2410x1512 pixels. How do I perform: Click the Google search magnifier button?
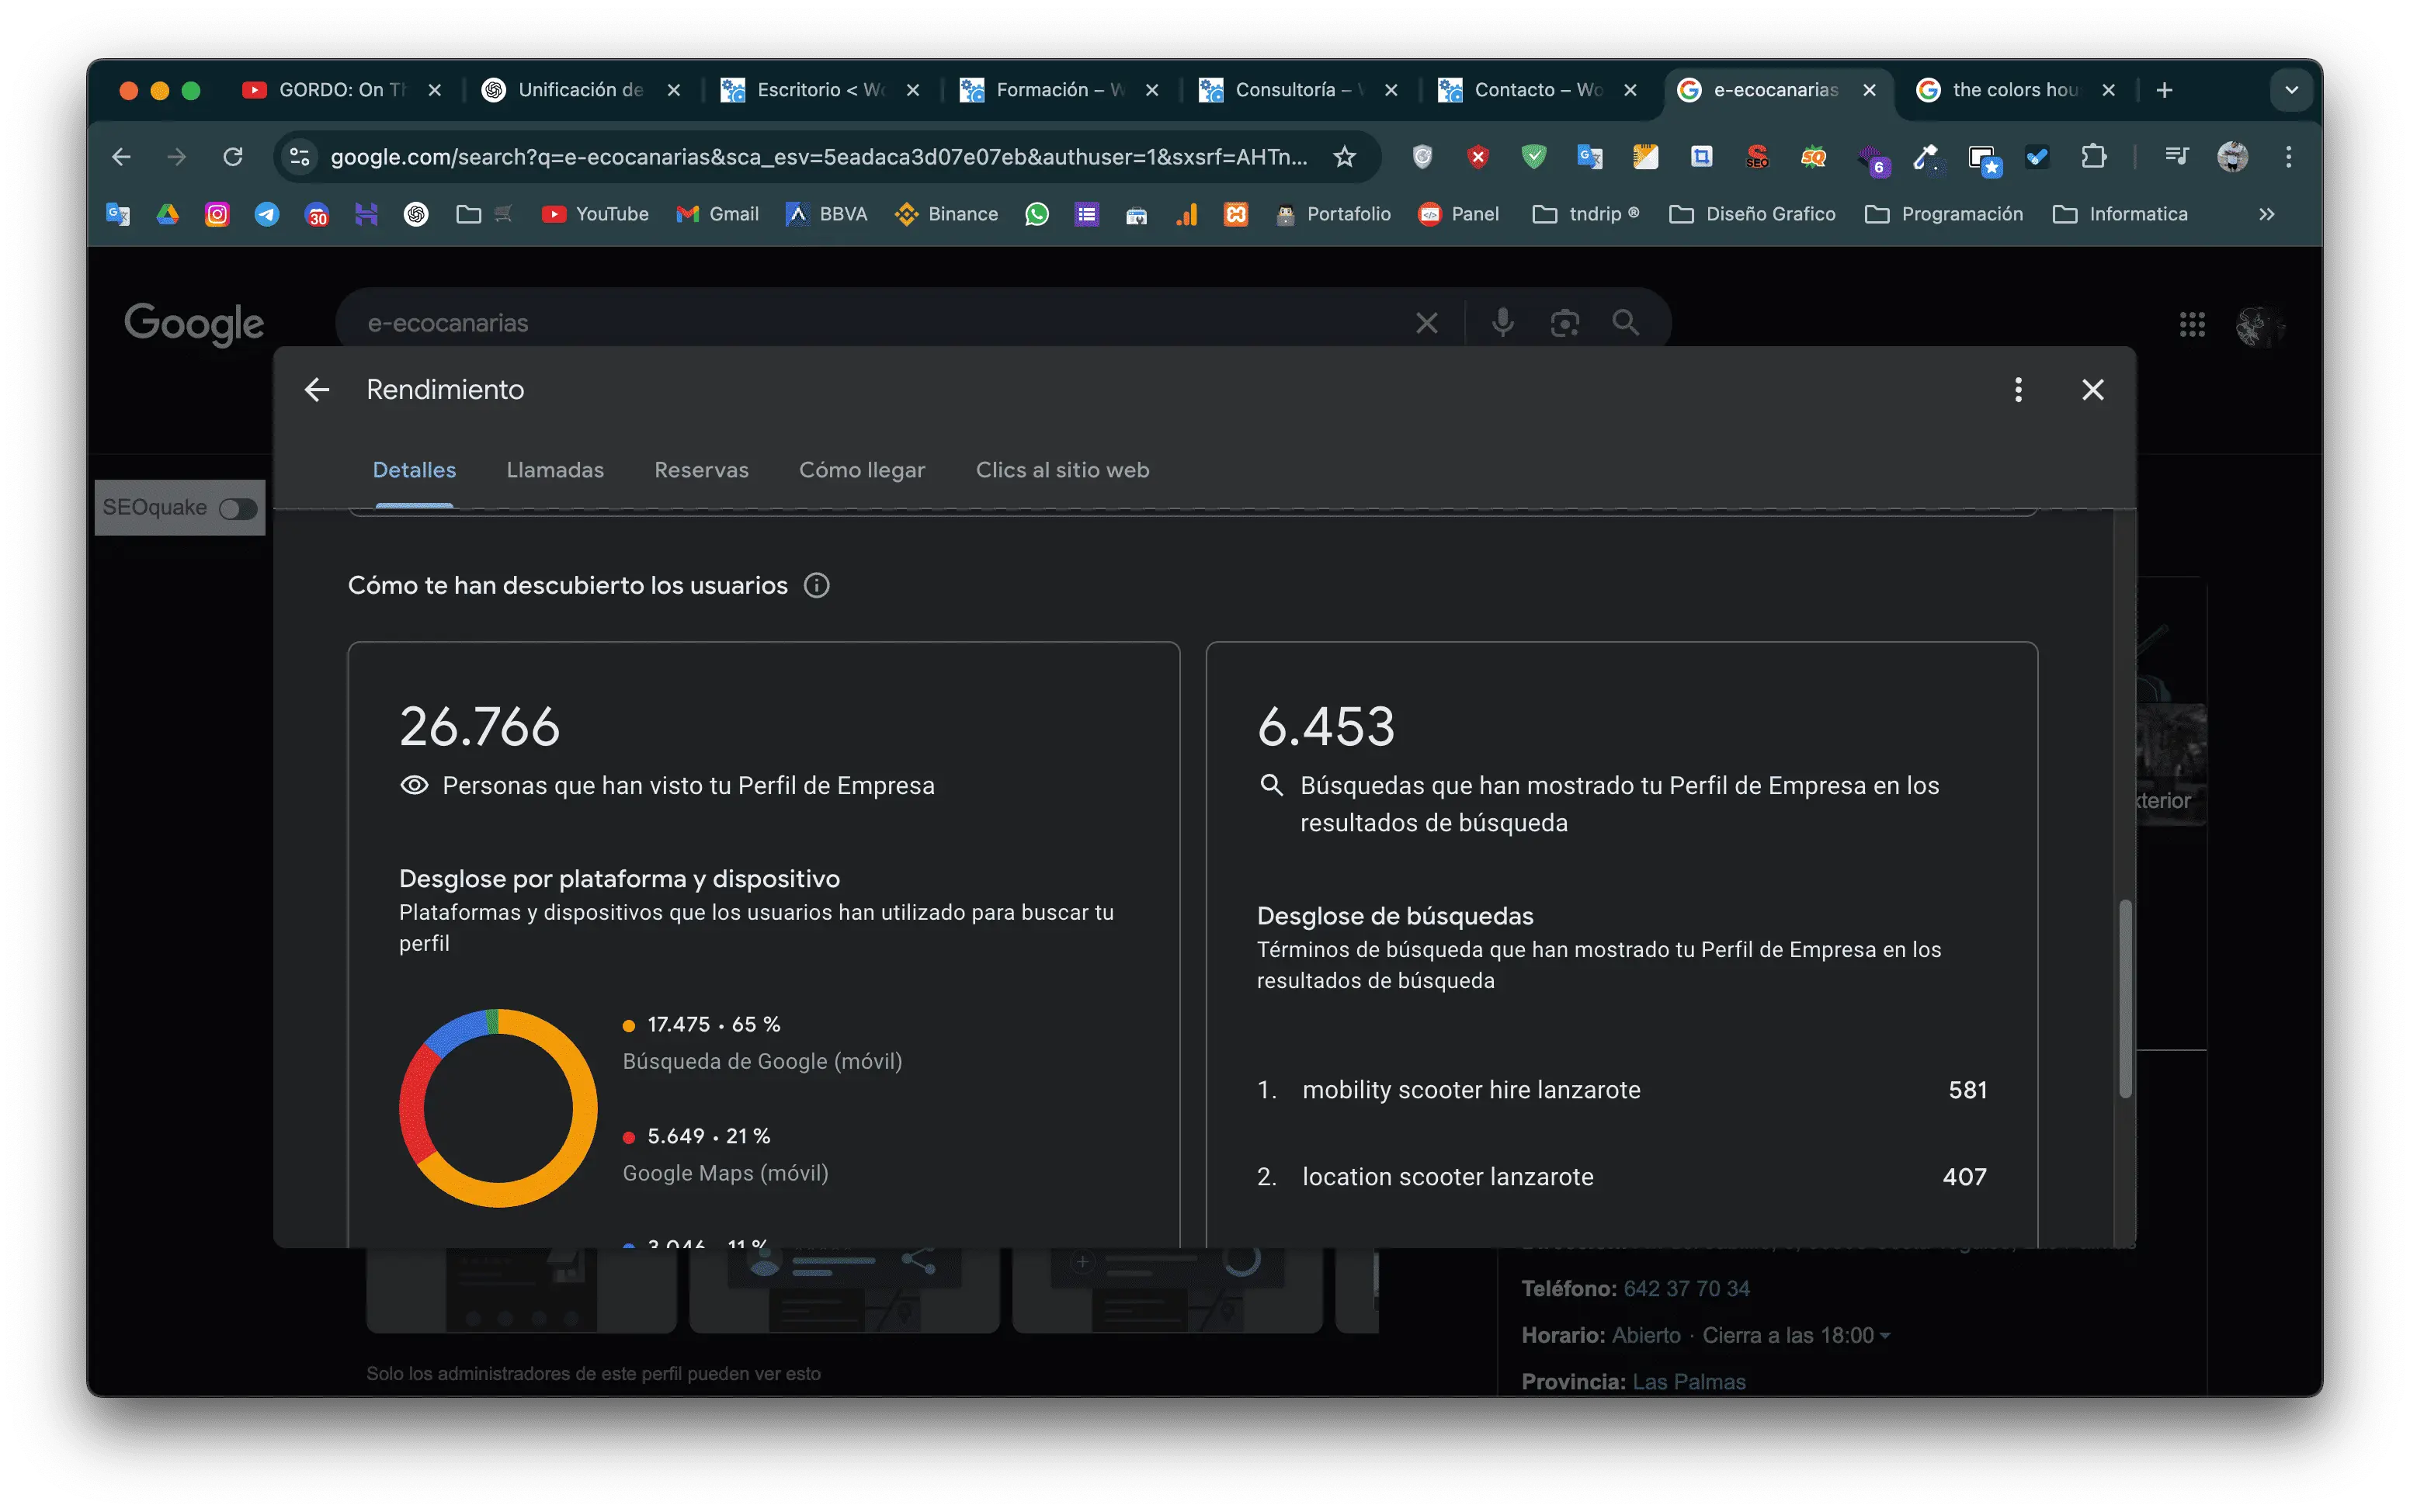coord(1625,322)
